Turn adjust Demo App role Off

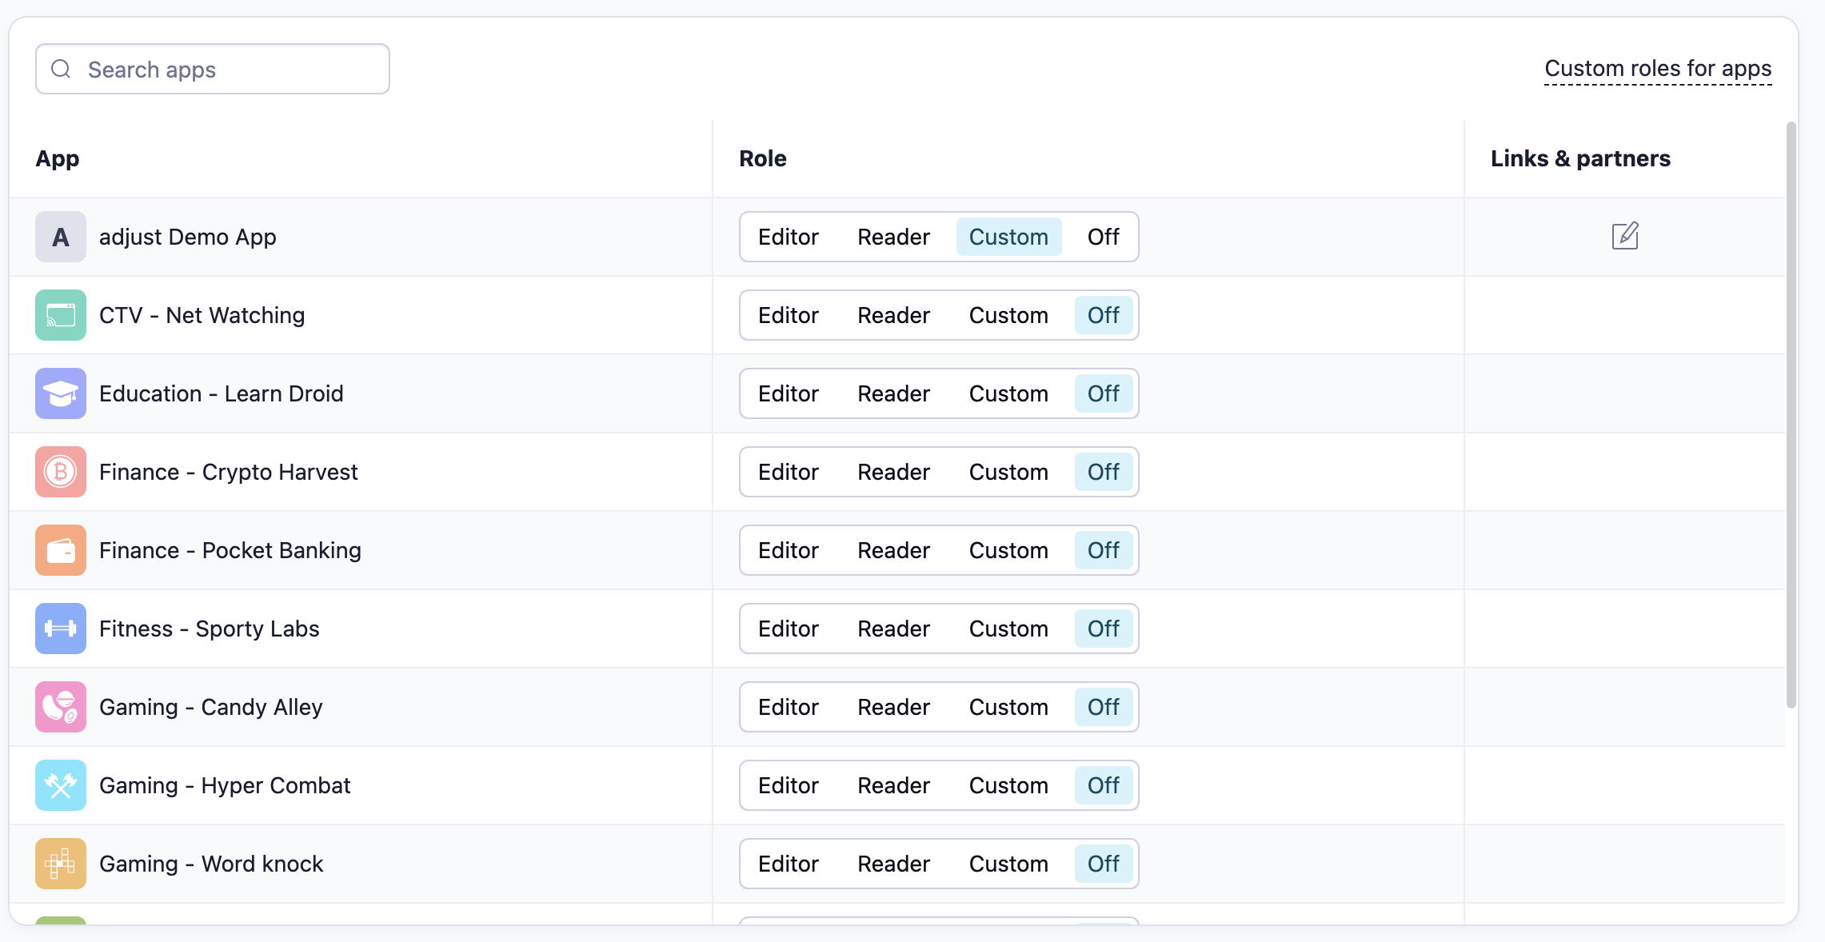click(x=1103, y=237)
